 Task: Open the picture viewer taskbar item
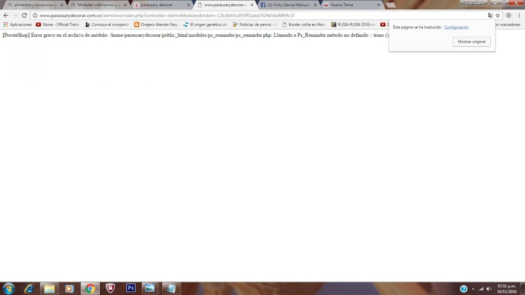pos(150,288)
